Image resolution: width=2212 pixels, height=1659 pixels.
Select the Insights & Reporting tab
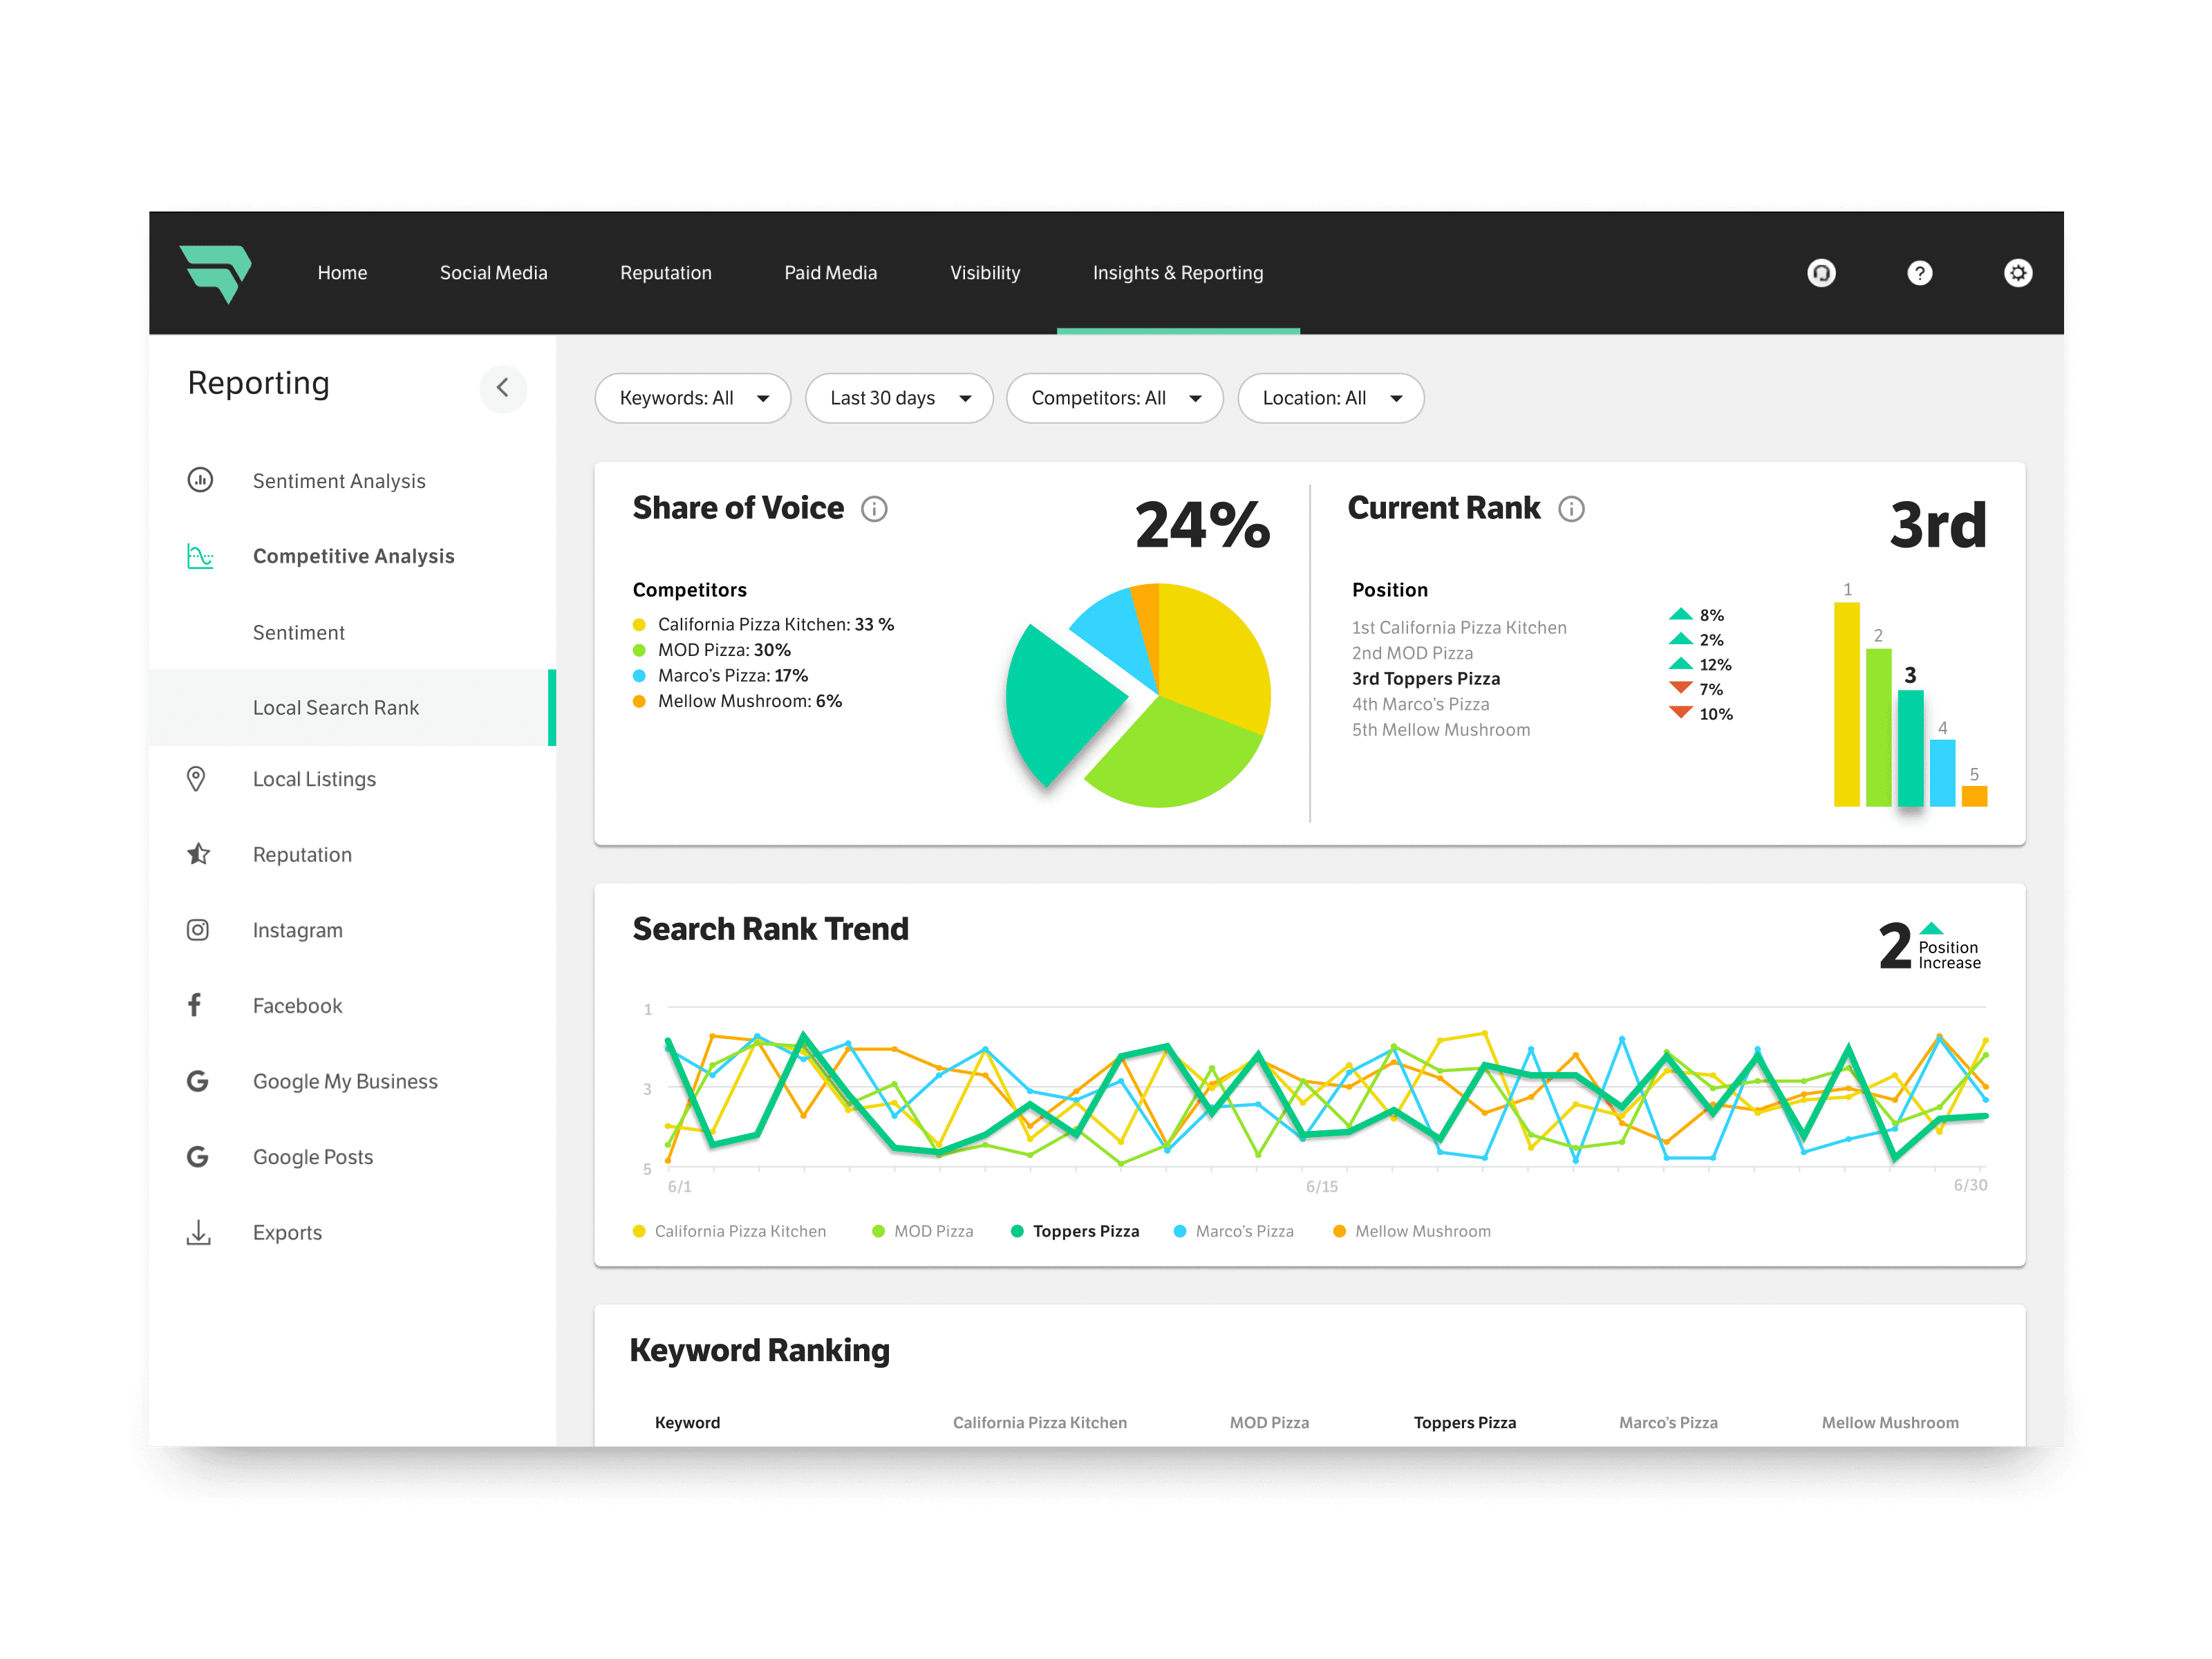pos(1178,273)
